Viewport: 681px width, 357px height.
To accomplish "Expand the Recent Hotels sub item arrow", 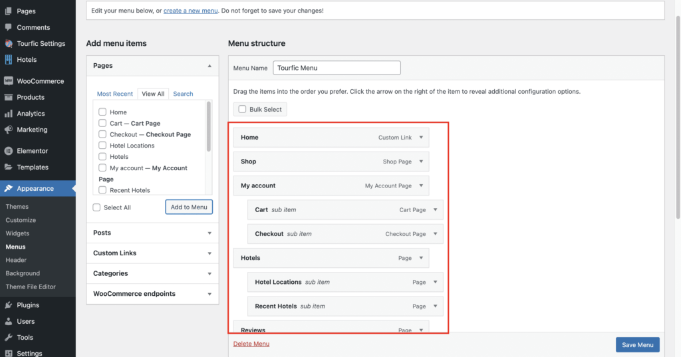I will [x=435, y=306].
